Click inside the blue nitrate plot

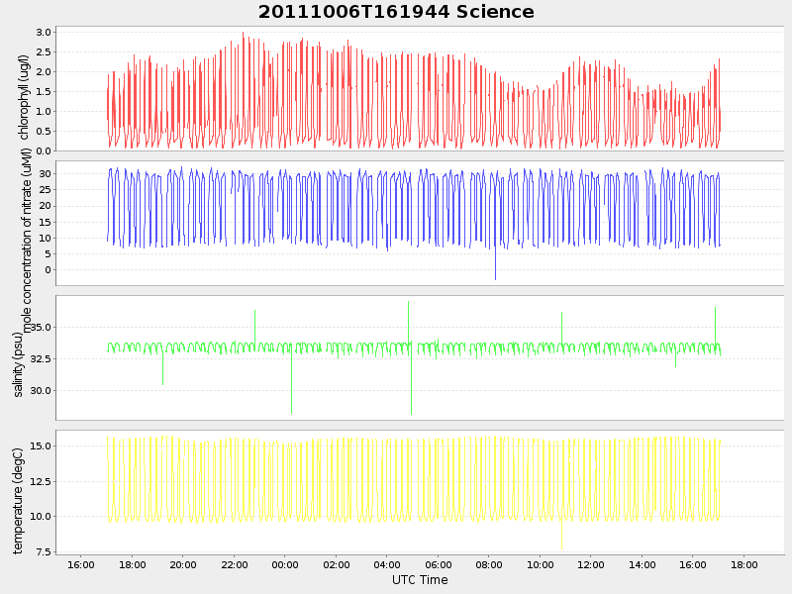point(420,224)
